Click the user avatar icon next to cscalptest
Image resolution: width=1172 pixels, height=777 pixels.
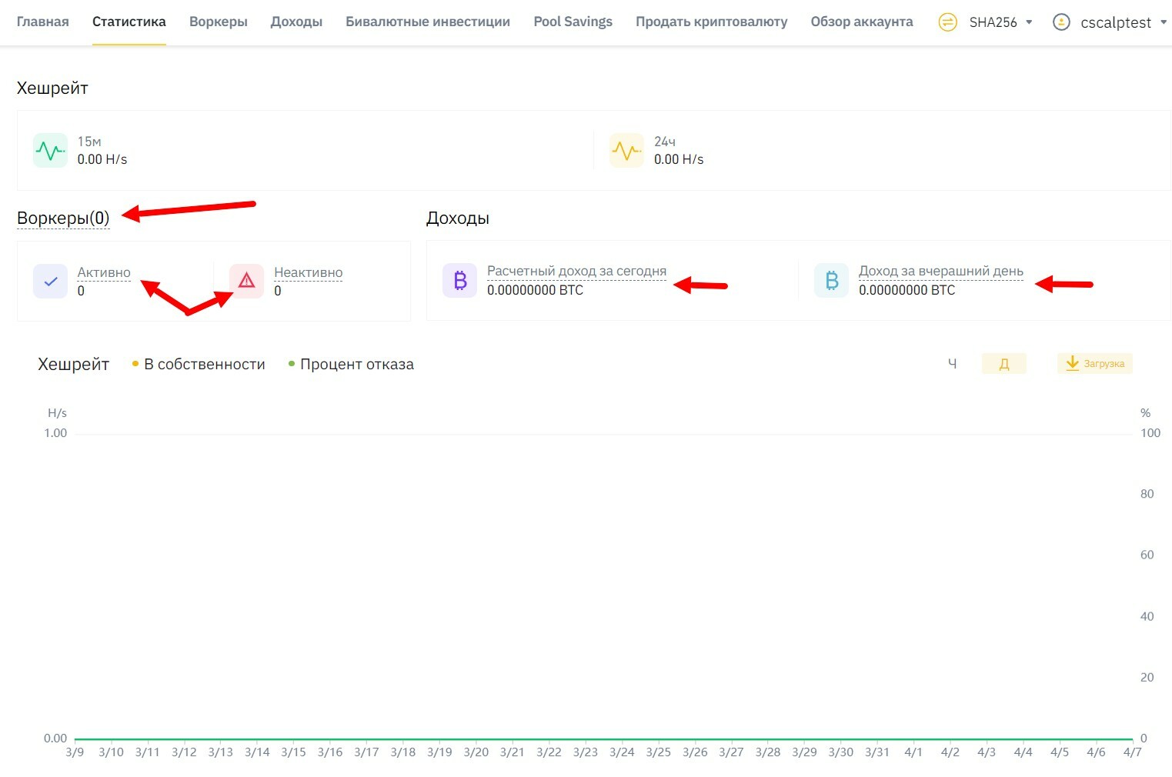click(1061, 22)
